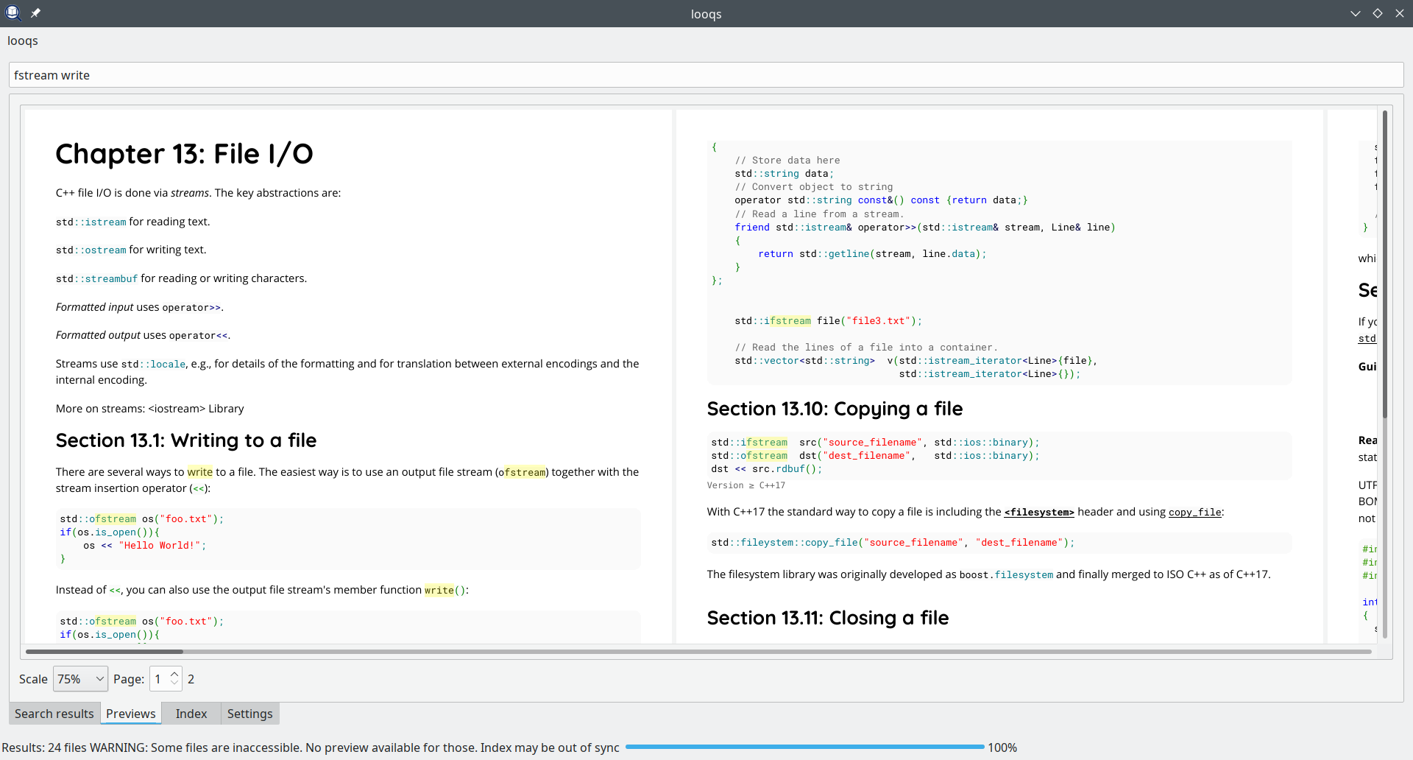Open the Settings tab

click(250, 714)
